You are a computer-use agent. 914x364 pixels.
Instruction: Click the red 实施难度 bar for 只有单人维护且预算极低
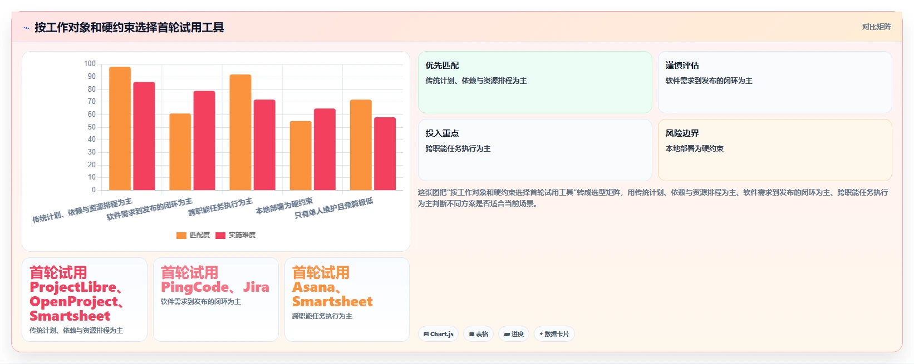tap(385, 154)
